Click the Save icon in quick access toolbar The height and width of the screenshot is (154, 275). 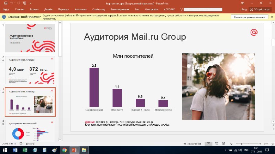pyautogui.click(x=5, y=3)
